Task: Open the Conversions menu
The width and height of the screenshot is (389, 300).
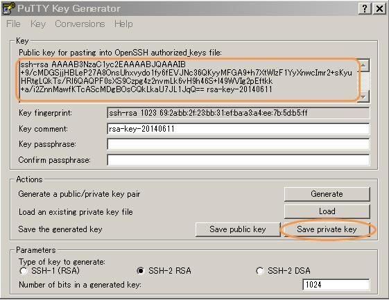Action: [x=80, y=24]
